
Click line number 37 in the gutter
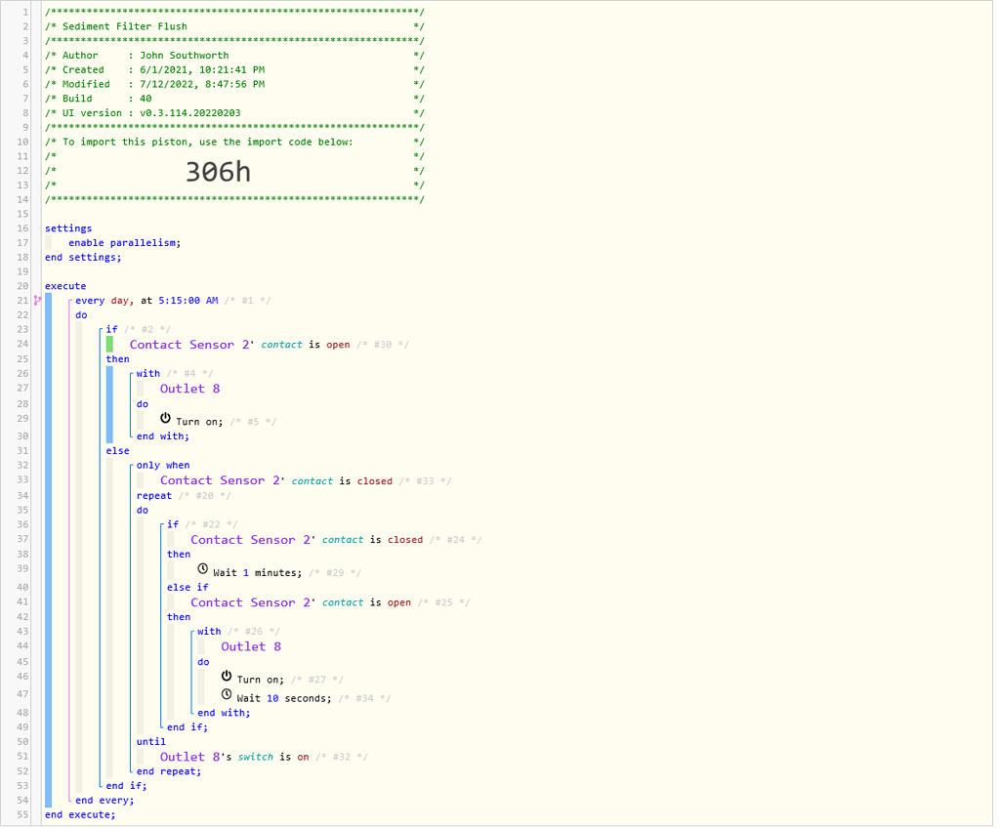point(23,539)
